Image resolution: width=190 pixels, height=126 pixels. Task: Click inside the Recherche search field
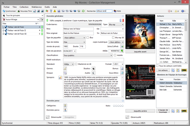pyautogui.click(x=104, y=11)
